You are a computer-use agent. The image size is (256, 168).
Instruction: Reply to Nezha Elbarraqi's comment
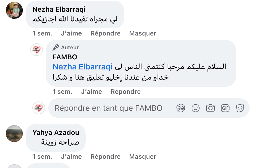(x=105, y=33)
